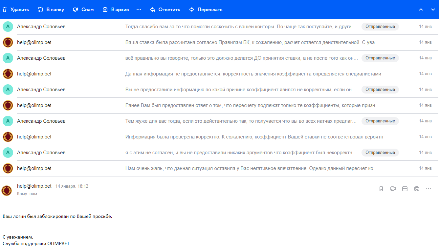The height and width of the screenshot is (252, 439).
Task: Go to previous message with up chevron
Action: (421, 10)
